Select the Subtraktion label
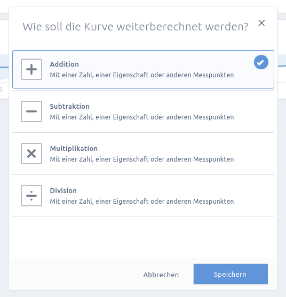Screen dimensions: 286x297 pos(69,107)
